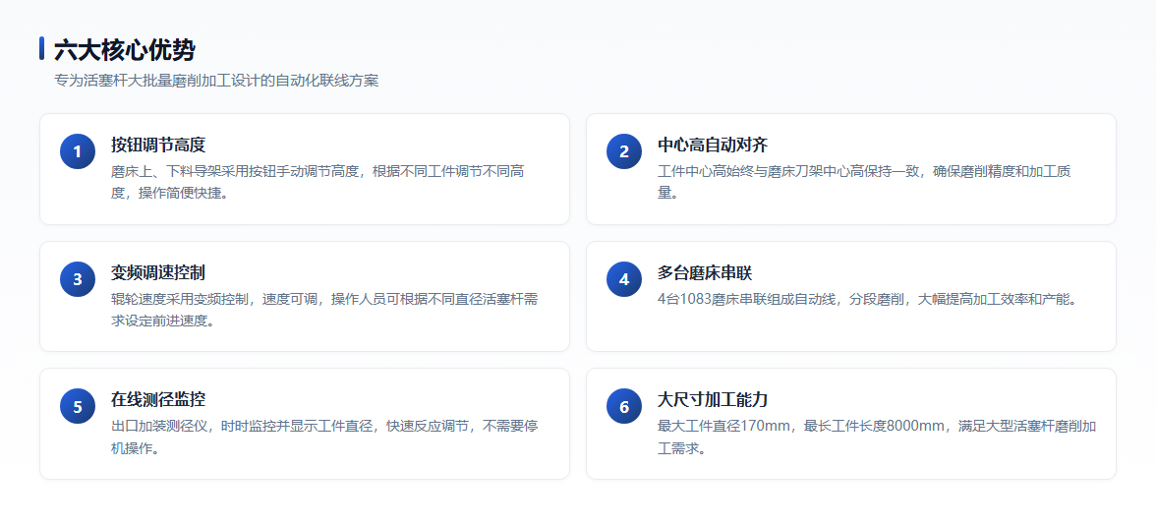The height and width of the screenshot is (526, 1156).
Task: Click the description about 出口加装测径仪
Action: pos(325,437)
